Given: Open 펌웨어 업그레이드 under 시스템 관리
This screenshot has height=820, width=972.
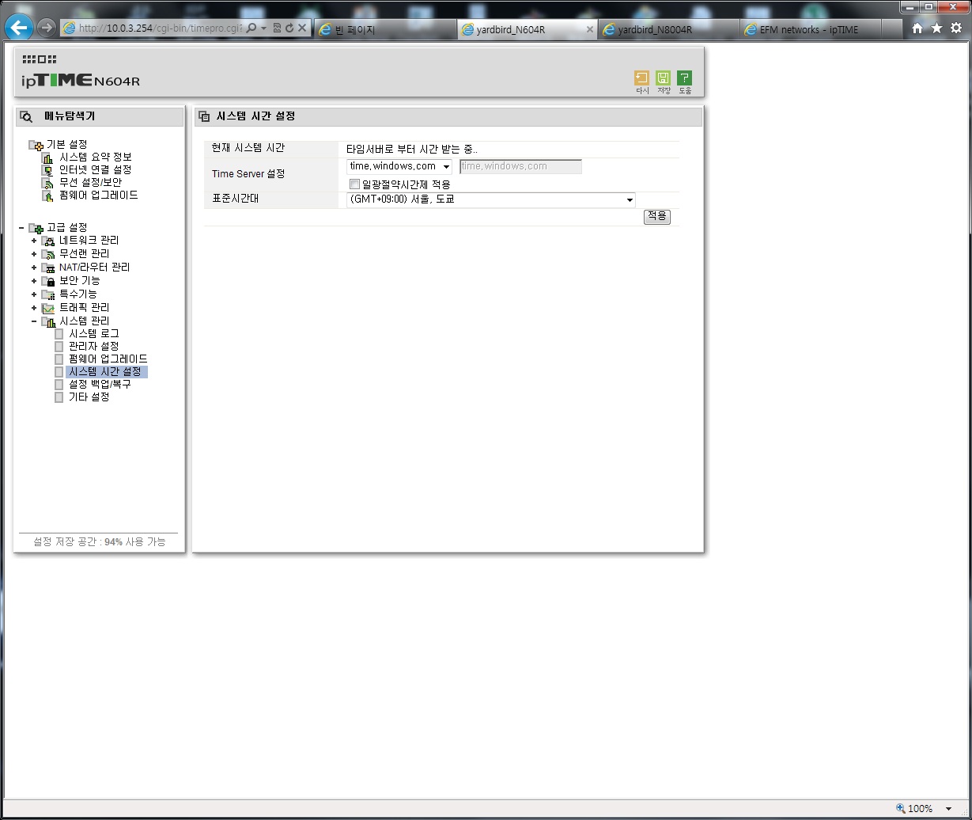Looking at the screenshot, I should tap(108, 359).
